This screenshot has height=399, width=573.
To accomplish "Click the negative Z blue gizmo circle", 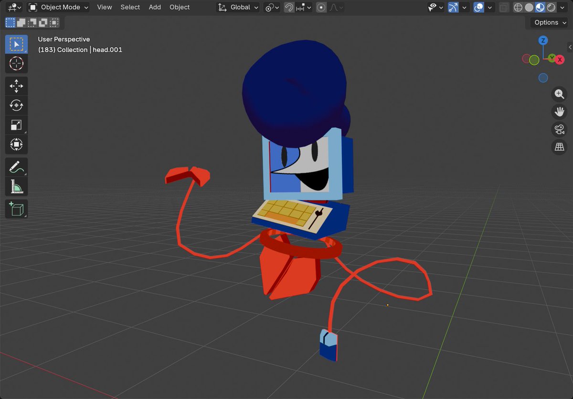I will tap(543, 78).
